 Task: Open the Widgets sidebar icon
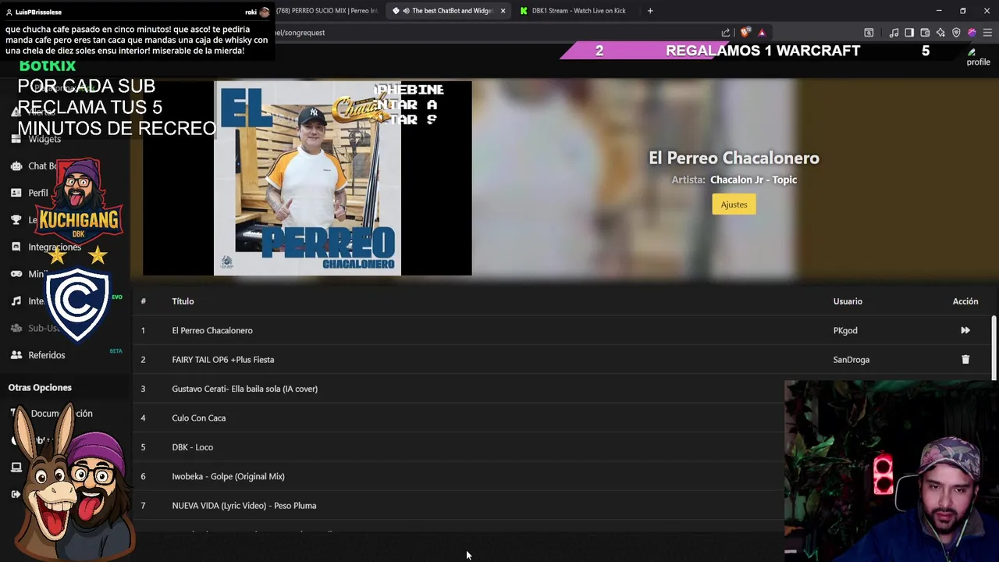point(16,139)
